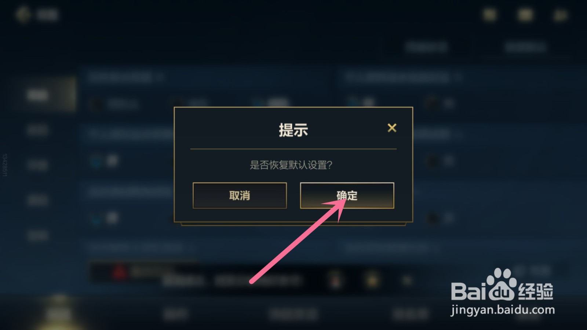Click the small blurred X in the bottom notification bar
587x330 pixels.
click(x=407, y=281)
